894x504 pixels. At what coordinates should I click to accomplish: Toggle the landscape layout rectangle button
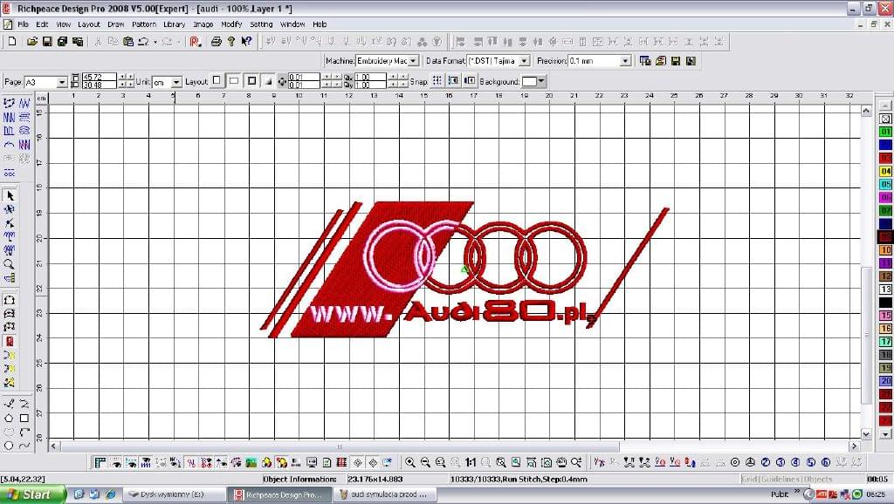234,81
